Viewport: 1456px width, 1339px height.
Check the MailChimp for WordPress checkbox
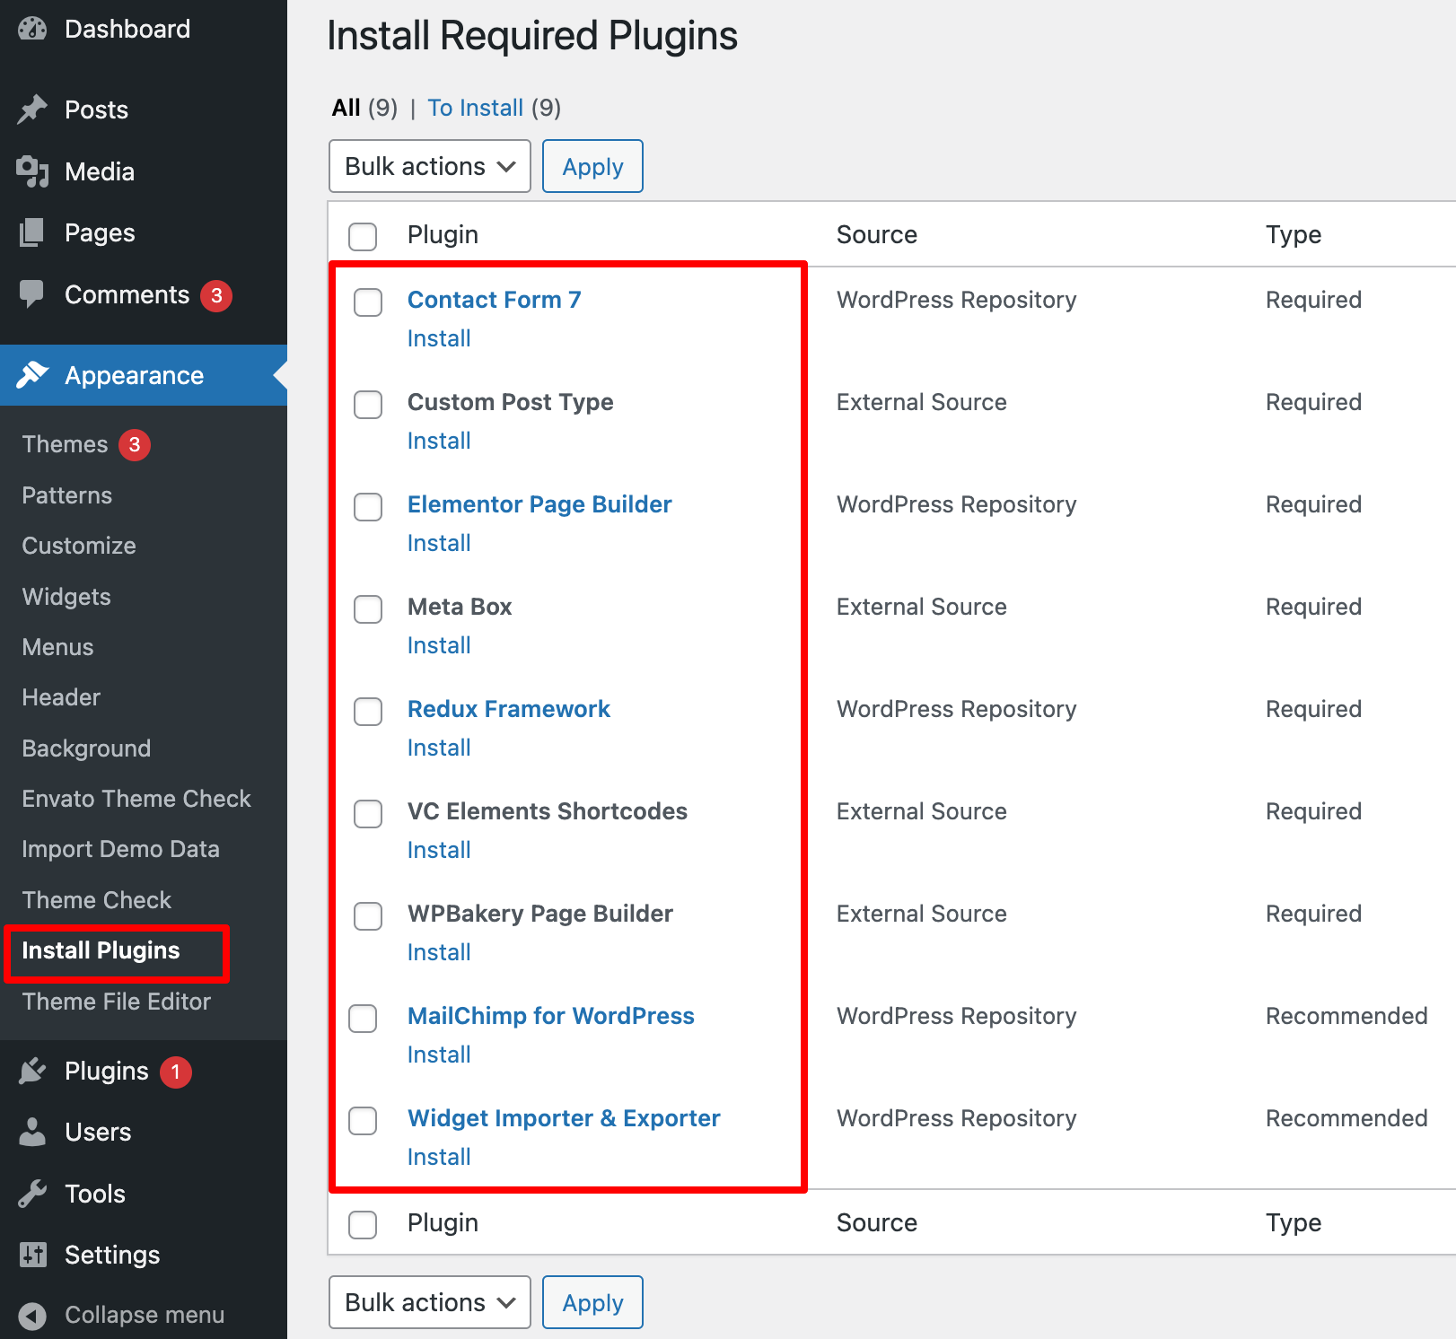(363, 1019)
